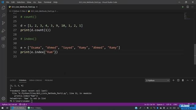196x110 pixels.
Task: Open Task View on the taskbar
Action: [7, 108]
